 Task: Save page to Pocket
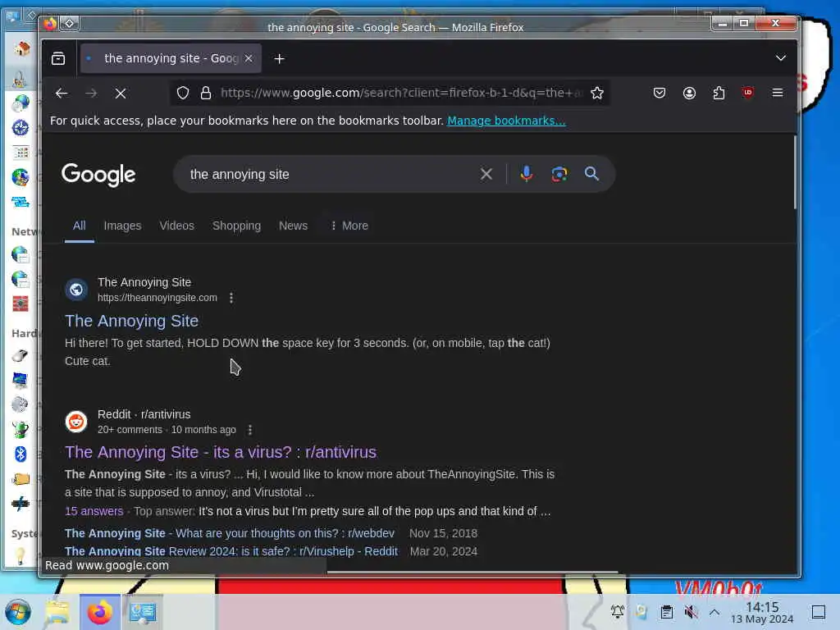pyautogui.click(x=660, y=93)
